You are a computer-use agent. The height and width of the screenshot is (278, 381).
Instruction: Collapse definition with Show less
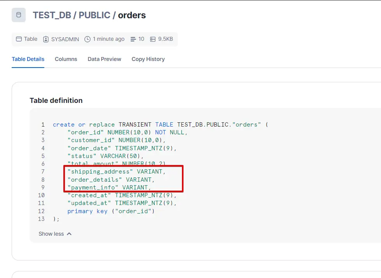(55, 234)
